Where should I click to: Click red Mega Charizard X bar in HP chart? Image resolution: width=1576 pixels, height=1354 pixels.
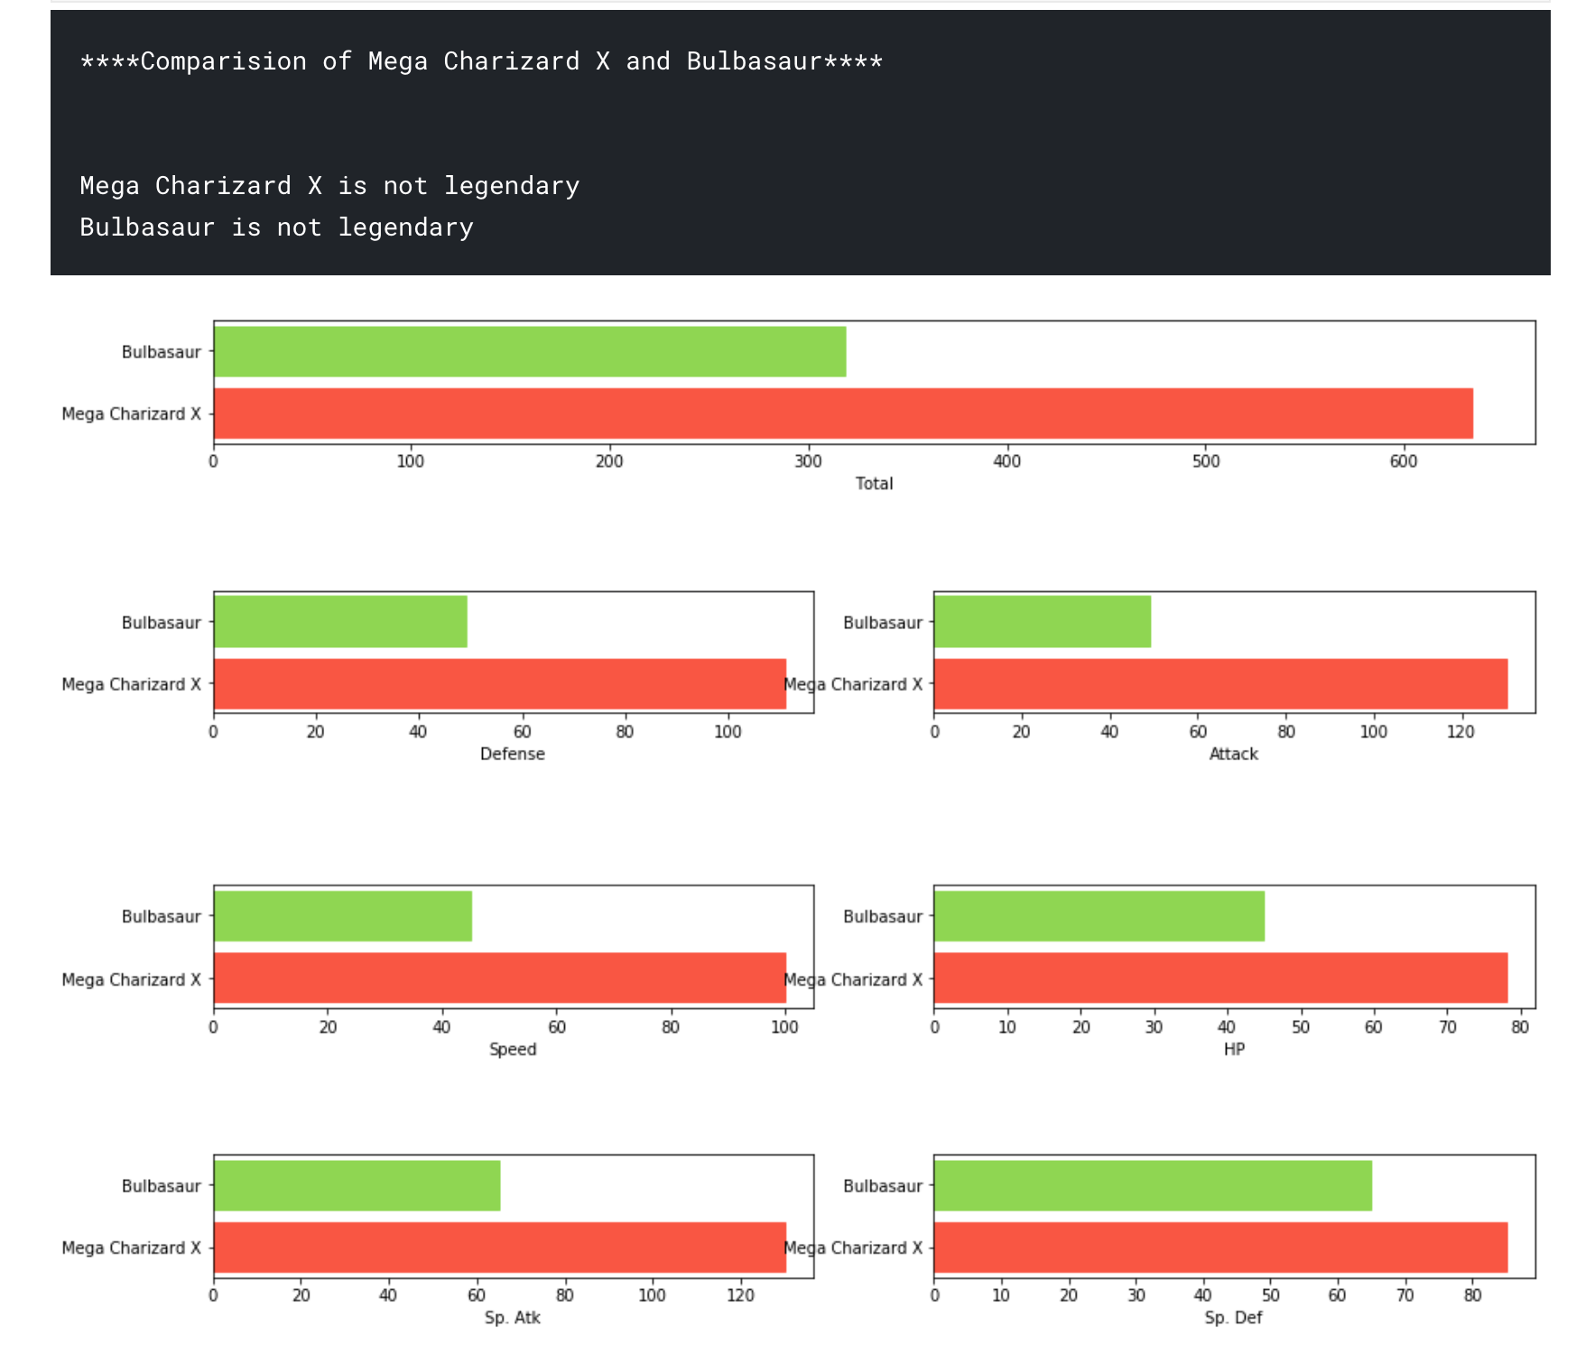(1220, 978)
